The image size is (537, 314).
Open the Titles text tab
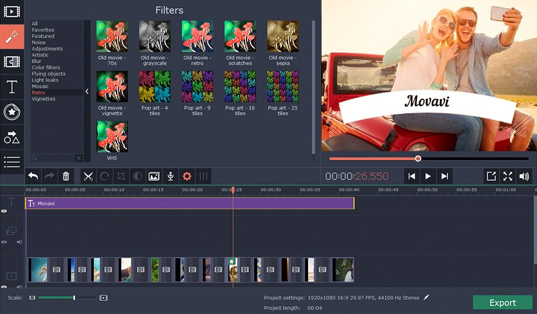tap(12, 87)
